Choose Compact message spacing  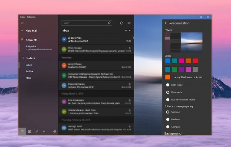(168, 127)
